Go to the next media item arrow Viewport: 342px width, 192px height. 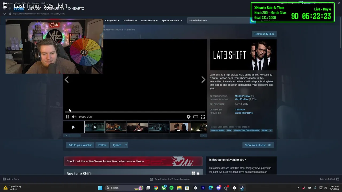point(203,79)
